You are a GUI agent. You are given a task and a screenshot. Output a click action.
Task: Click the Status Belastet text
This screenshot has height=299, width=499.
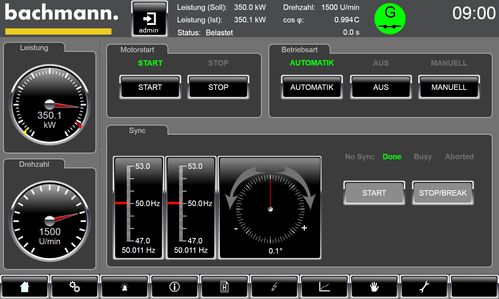pyautogui.click(x=205, y=33)
